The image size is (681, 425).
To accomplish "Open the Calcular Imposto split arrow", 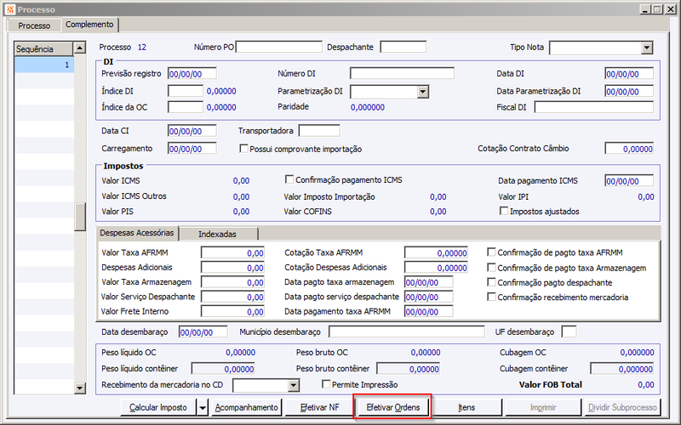I will 202,408.
